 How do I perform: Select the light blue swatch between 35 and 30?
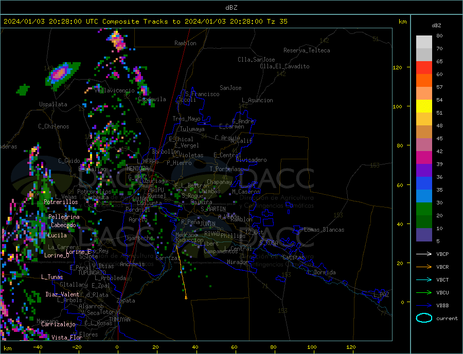pos(424,196)
